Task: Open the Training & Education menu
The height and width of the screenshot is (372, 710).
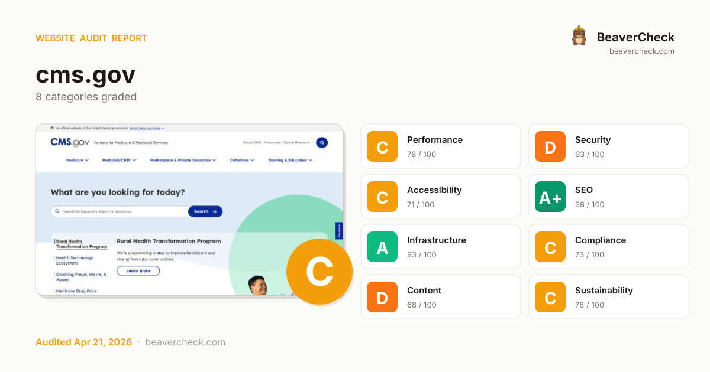Action: (x=290, y=160)
